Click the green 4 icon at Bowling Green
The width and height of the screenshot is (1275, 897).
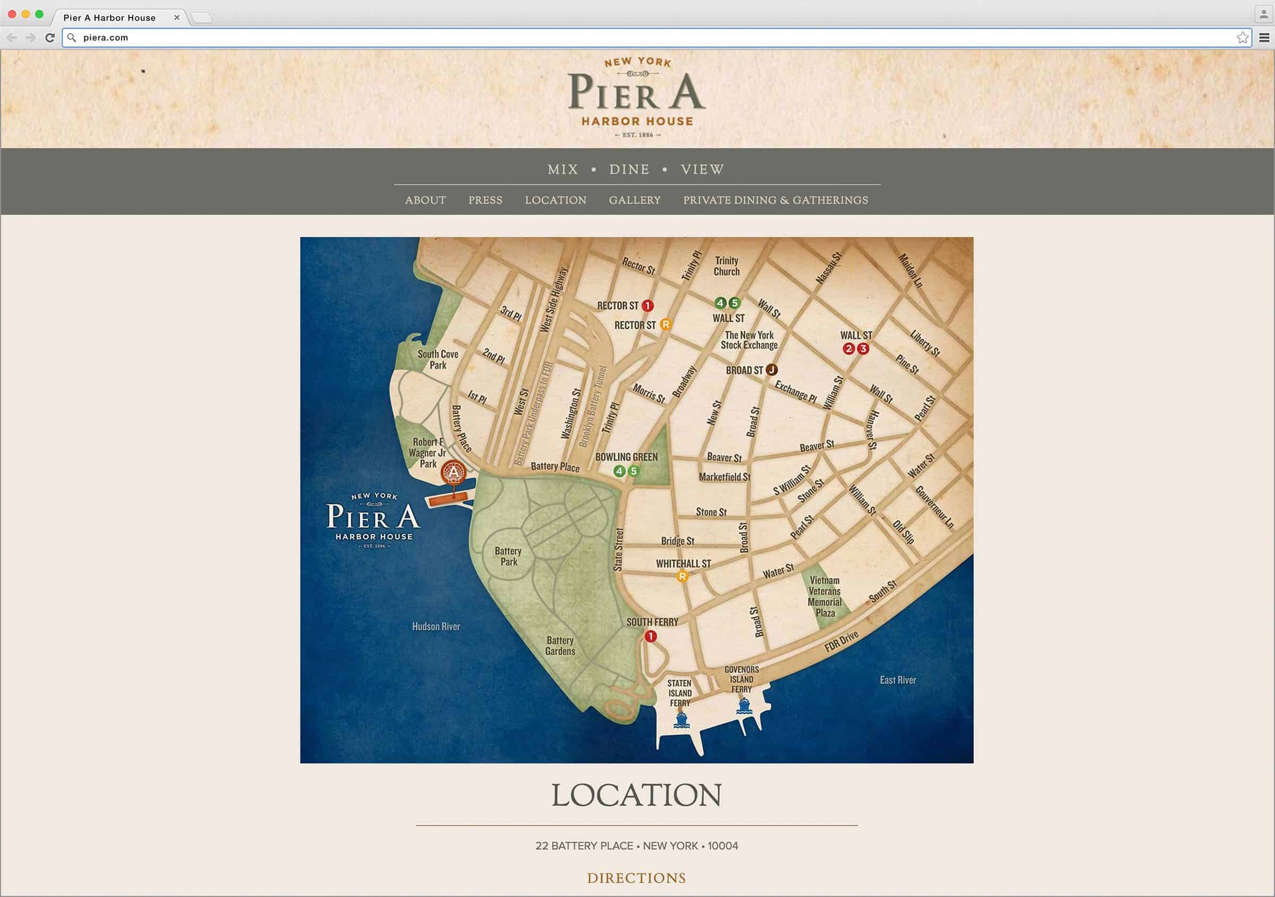[620, 471]
